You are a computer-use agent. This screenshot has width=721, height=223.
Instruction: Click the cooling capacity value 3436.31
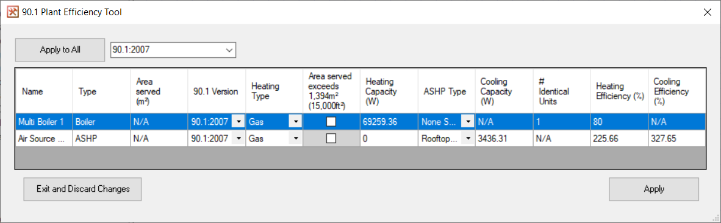[504, 138]
